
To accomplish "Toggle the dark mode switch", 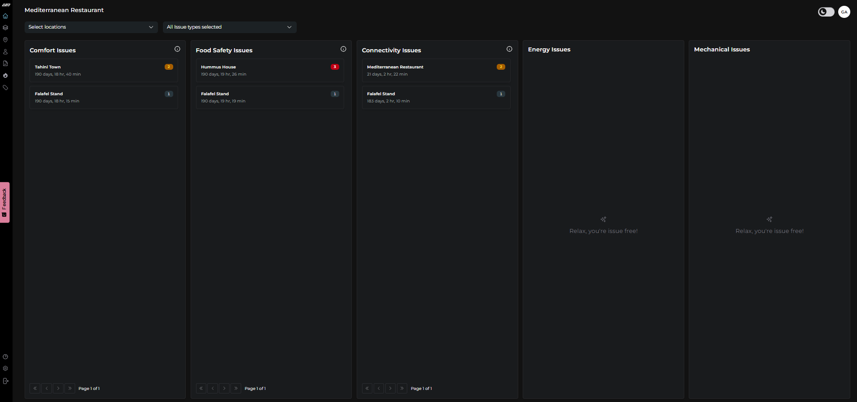I will point(826,12).
